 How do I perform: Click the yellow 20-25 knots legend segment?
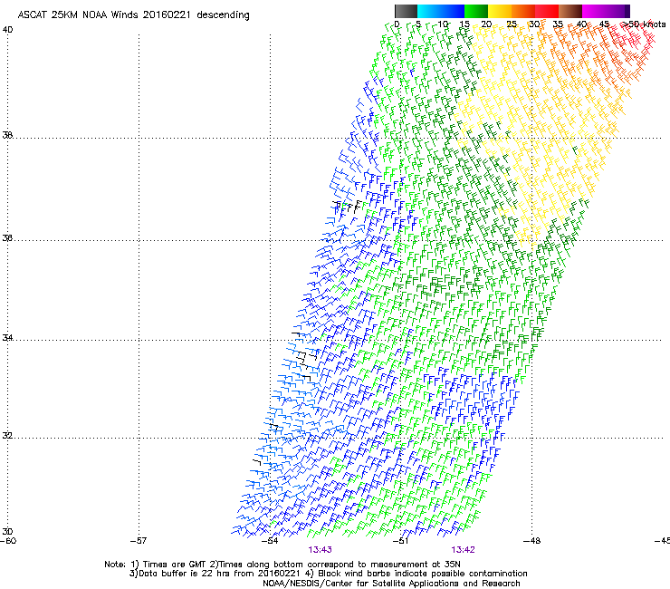[x=500, y=11]
